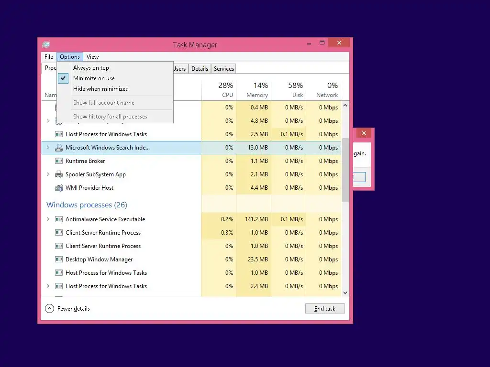The width and height of the screenshot is (490, 367).
Task: Click the 23.5 MB memory value
Action: pyautogui.click(x=258, y=259)
